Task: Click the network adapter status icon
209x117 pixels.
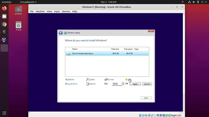Action: tap(149, 115)
